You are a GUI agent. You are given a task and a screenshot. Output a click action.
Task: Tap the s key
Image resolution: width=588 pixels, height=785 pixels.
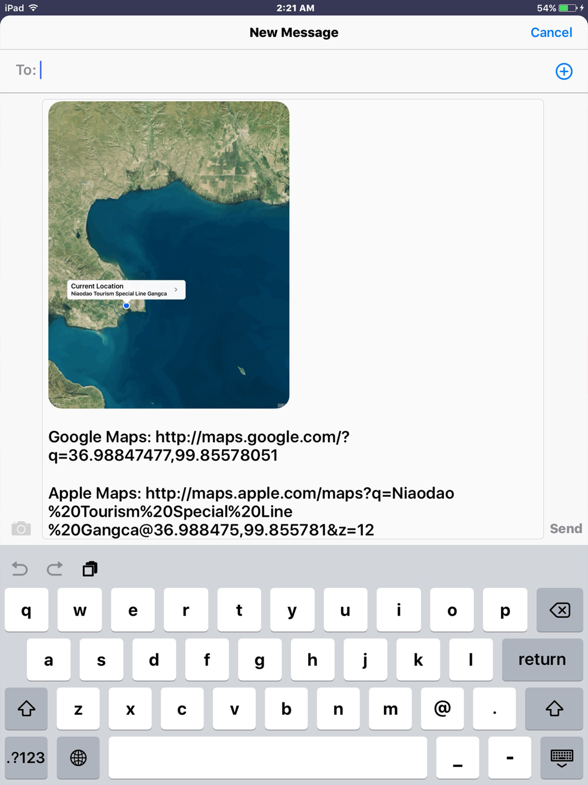[x=101, y=660]
